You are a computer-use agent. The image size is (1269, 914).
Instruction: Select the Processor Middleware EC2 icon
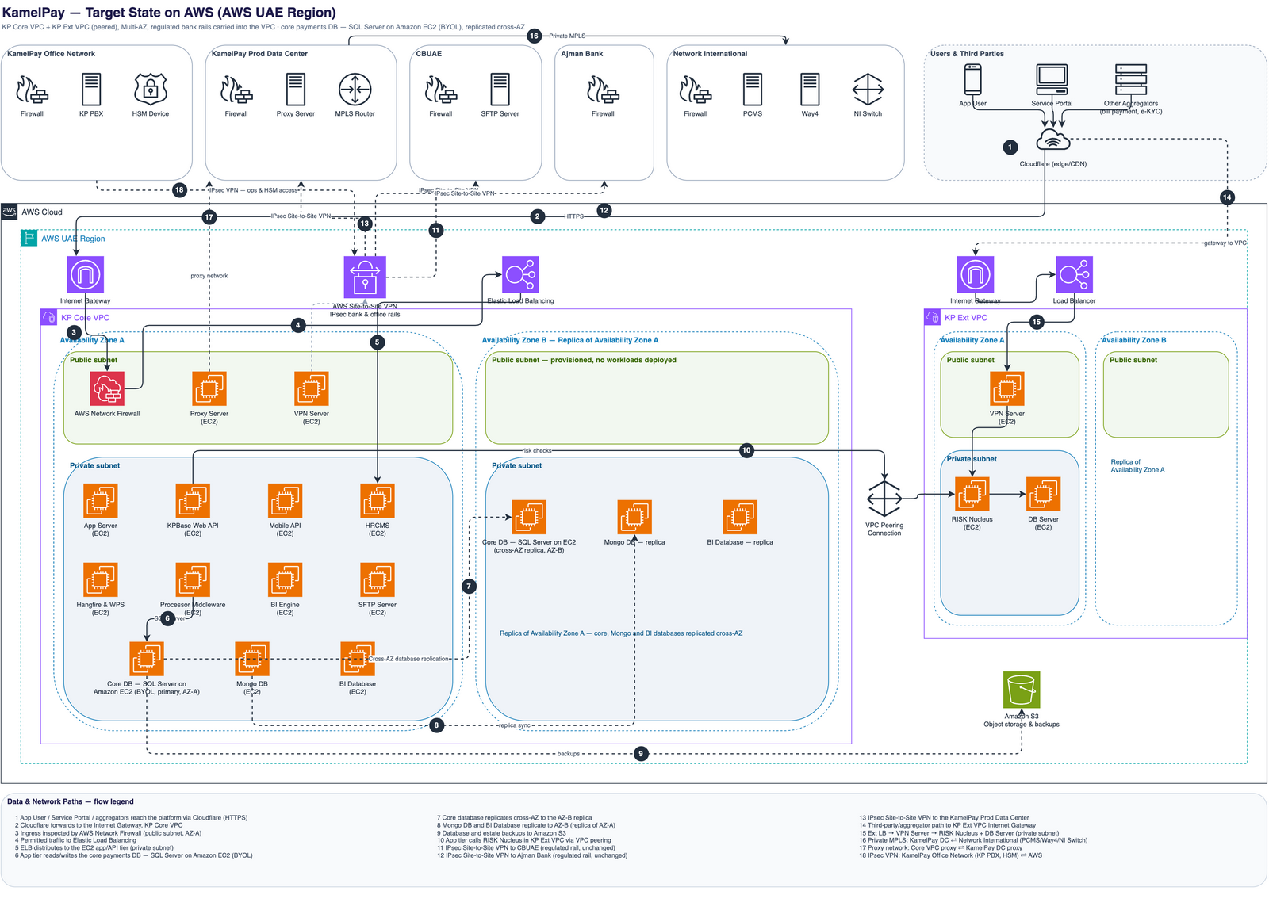click(x=193, y=579)
